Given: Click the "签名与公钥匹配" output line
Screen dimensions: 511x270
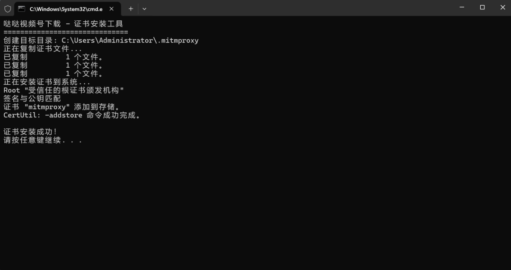Looking at the screenshot, I should pos(32,99).
